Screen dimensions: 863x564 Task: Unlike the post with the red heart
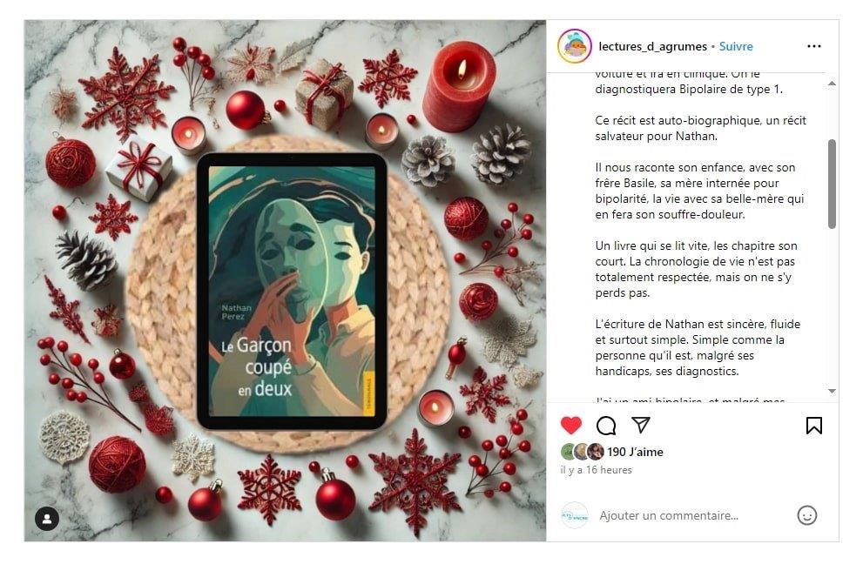(x=570, y=426)
